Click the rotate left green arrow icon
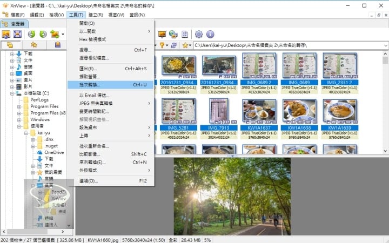The width and height of the screenshot is (389, 243). 31,34
